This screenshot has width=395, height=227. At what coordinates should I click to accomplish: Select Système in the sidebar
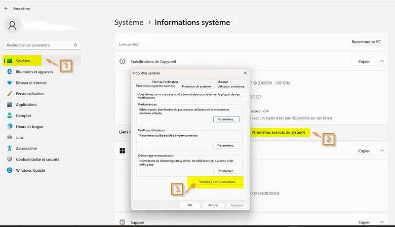[x=42, y=61]
